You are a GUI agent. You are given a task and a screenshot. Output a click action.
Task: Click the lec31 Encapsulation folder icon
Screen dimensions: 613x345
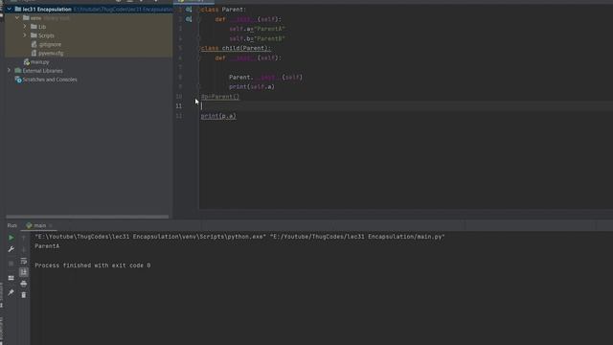[x=18, y=9]
